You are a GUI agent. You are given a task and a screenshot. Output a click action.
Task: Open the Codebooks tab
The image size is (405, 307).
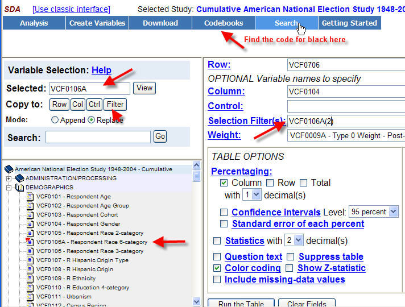pos(224,23)
